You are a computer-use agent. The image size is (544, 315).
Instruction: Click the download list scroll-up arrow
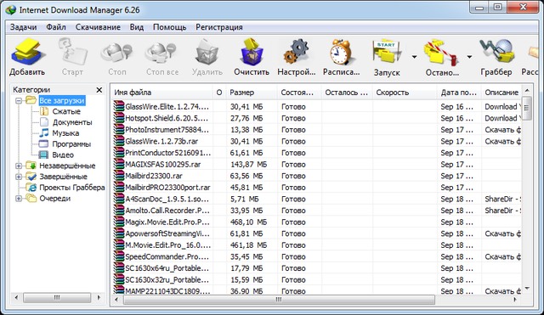(527, 91)
